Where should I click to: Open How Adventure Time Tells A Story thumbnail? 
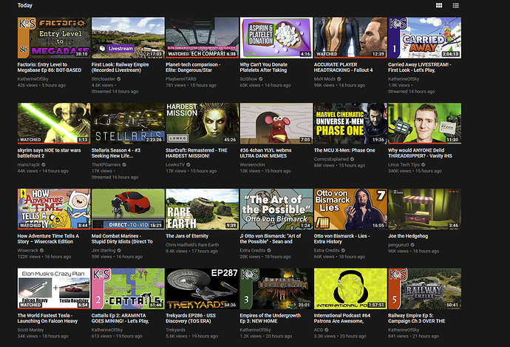pyautogui.click(x=54, y=209)
